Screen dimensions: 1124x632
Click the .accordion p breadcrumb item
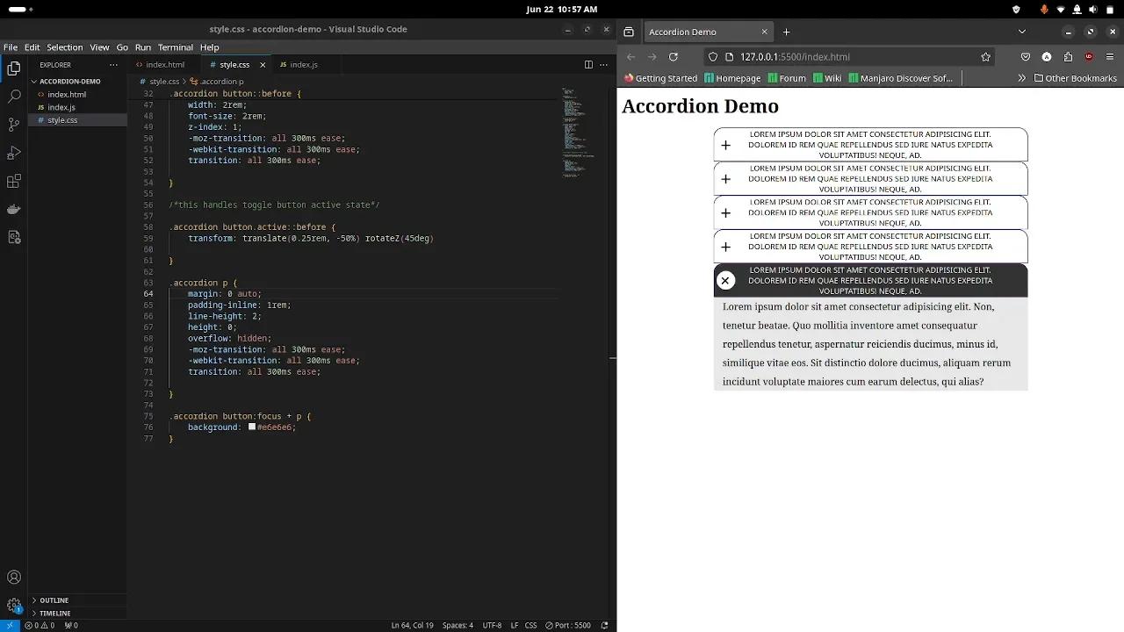pyautogui.click(x=218, y=82)
